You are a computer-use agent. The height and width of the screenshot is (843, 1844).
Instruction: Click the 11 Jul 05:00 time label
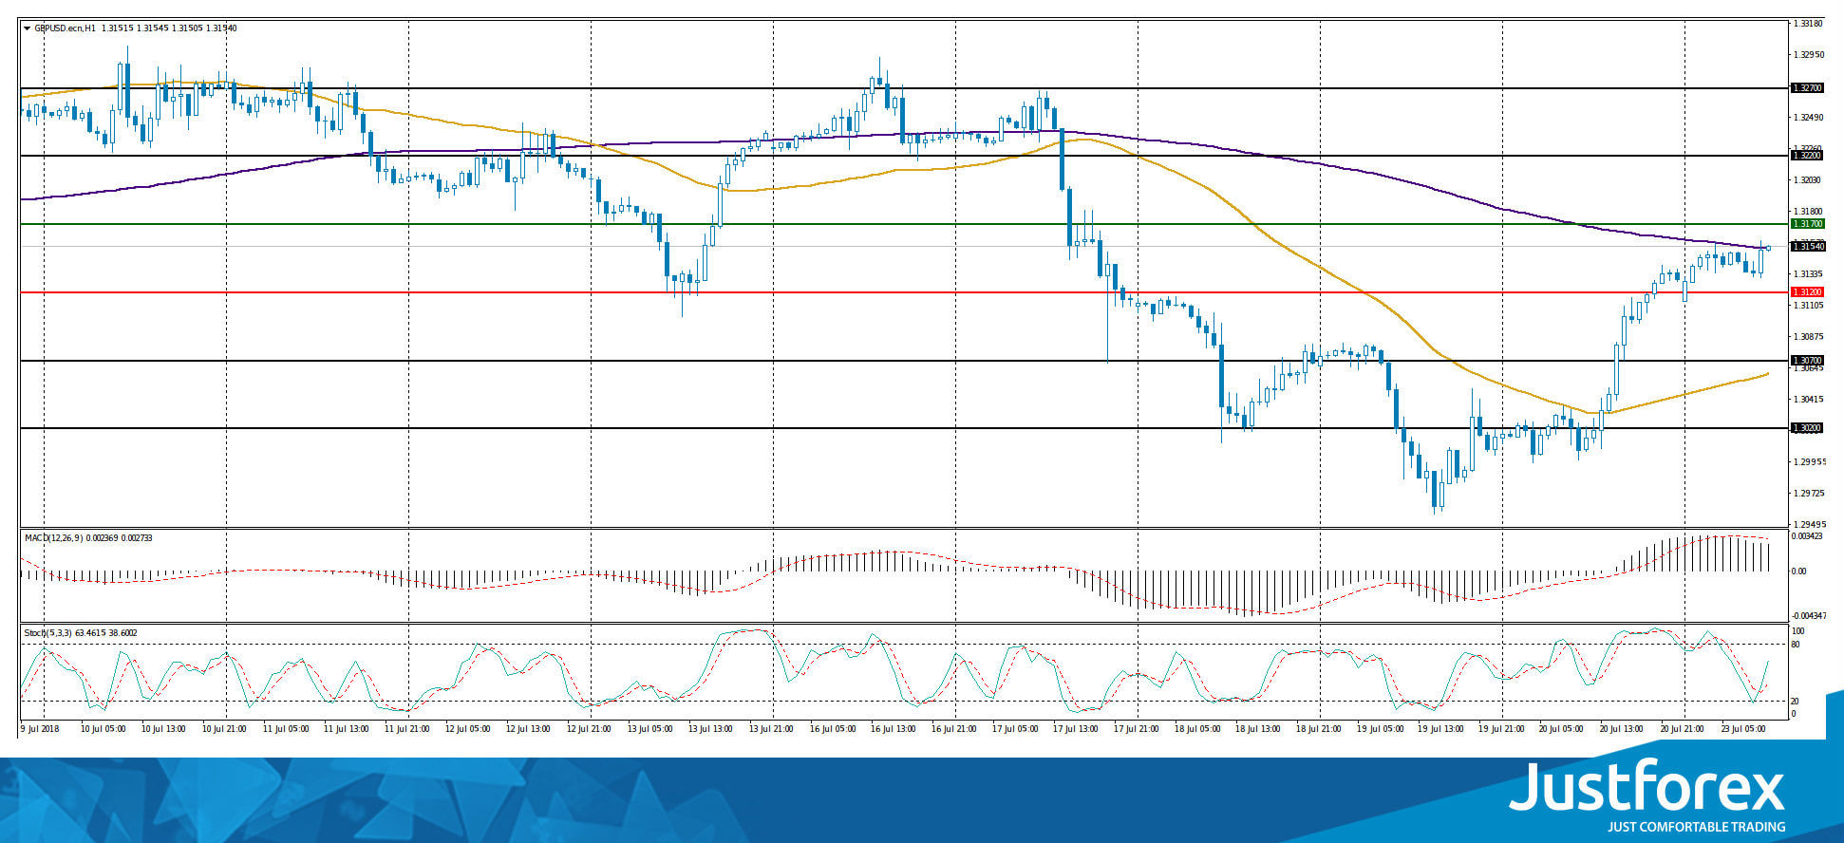[286, 729]
